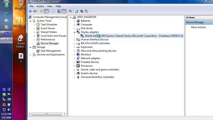Click the Local Users and Groups icon
Viewport: 213px width, 120px height.
(x=38, y=36)
